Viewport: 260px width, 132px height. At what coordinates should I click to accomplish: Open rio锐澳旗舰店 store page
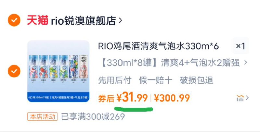pos(83,20)
